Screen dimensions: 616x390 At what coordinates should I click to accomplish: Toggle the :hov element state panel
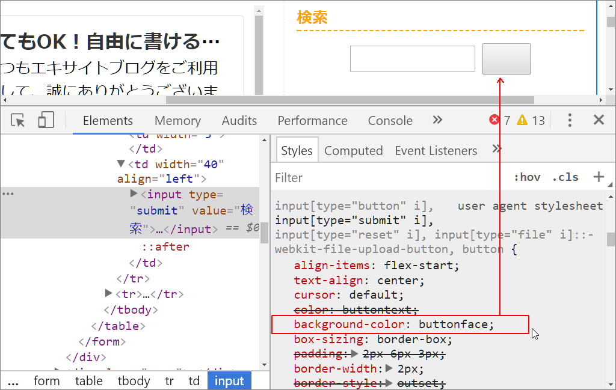pyautogui.click(x=527, y=177)
